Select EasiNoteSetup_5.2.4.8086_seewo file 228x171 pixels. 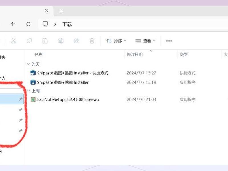point(68,99)
